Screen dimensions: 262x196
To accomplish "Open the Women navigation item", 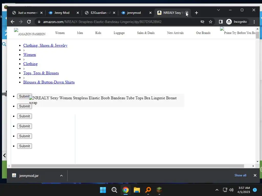I will (x=60, y=33).
